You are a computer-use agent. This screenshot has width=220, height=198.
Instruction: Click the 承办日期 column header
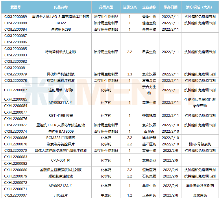coord(171,7)
